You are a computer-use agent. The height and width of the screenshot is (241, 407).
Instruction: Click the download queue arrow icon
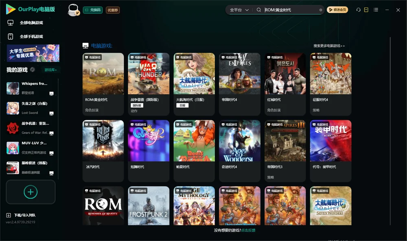(8, 215)
